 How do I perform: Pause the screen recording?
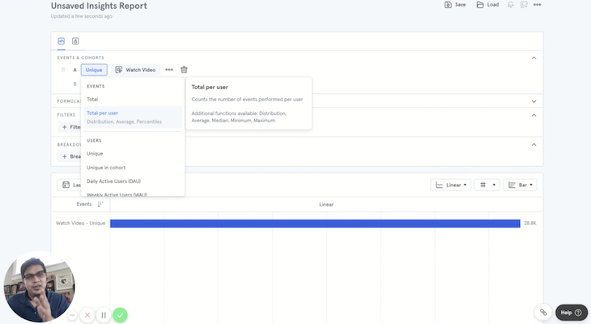(104, 315)
